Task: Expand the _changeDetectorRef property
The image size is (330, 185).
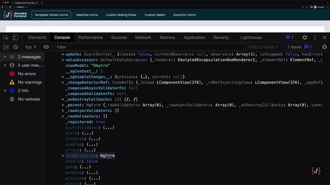Action: (x=63, y=82)
